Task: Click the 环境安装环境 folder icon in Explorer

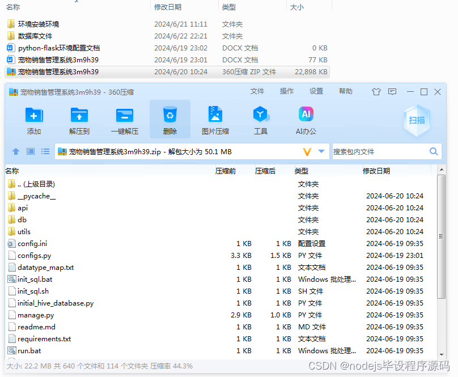Action: tap(11, 24)
